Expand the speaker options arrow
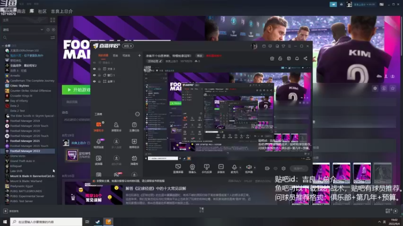The width and height of the screenshot is (403, 226). click(255, 168)
